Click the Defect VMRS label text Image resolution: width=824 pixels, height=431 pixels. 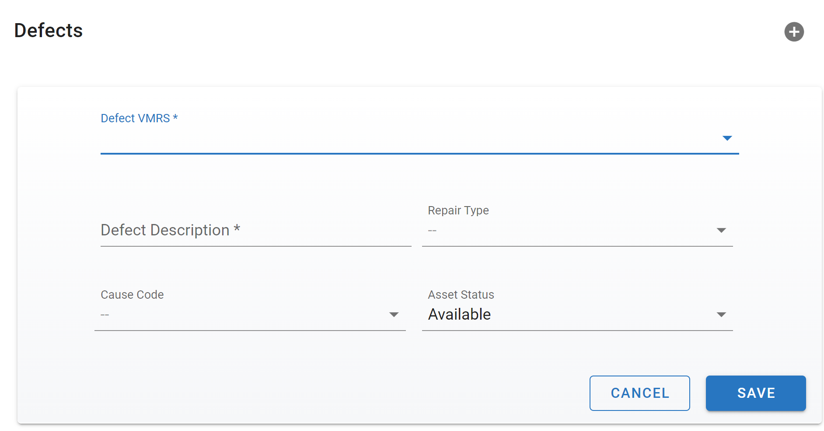[x=135, y=118]
